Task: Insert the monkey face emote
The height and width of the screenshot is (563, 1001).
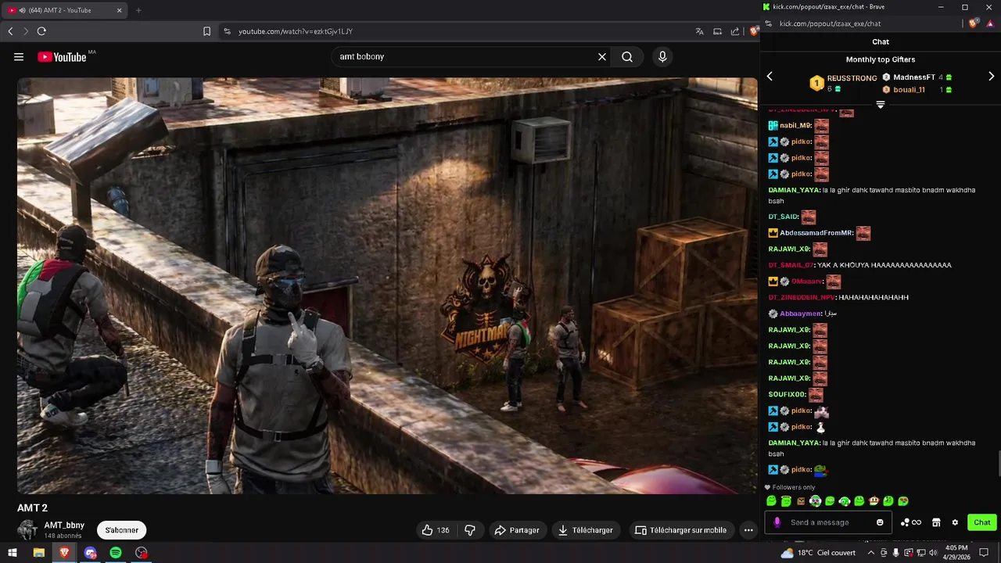Action: [x=874, y=501]
